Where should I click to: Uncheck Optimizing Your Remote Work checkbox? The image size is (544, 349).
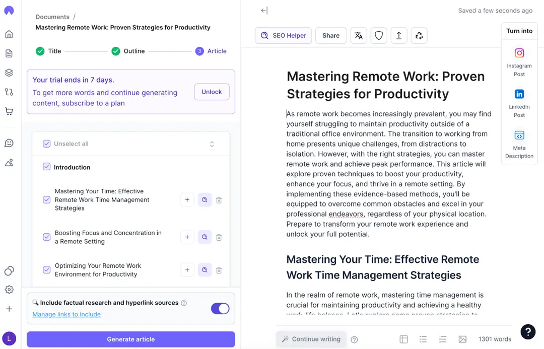coord(46,270)
